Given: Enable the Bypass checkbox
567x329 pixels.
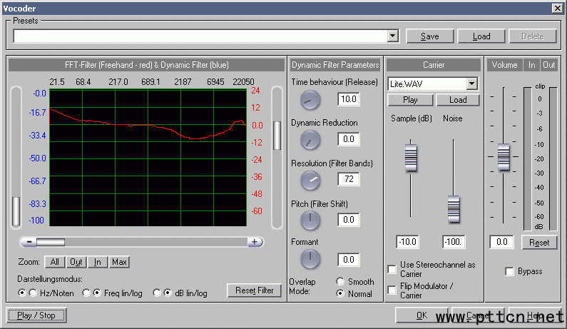Looking at the screenshot, I should pos(510,272).
